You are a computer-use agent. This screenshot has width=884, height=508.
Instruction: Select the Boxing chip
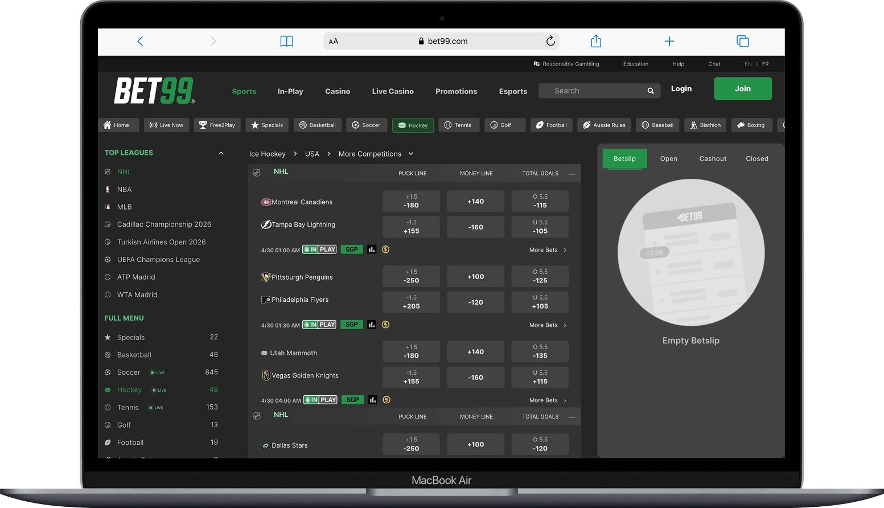(x=751, y=125)
